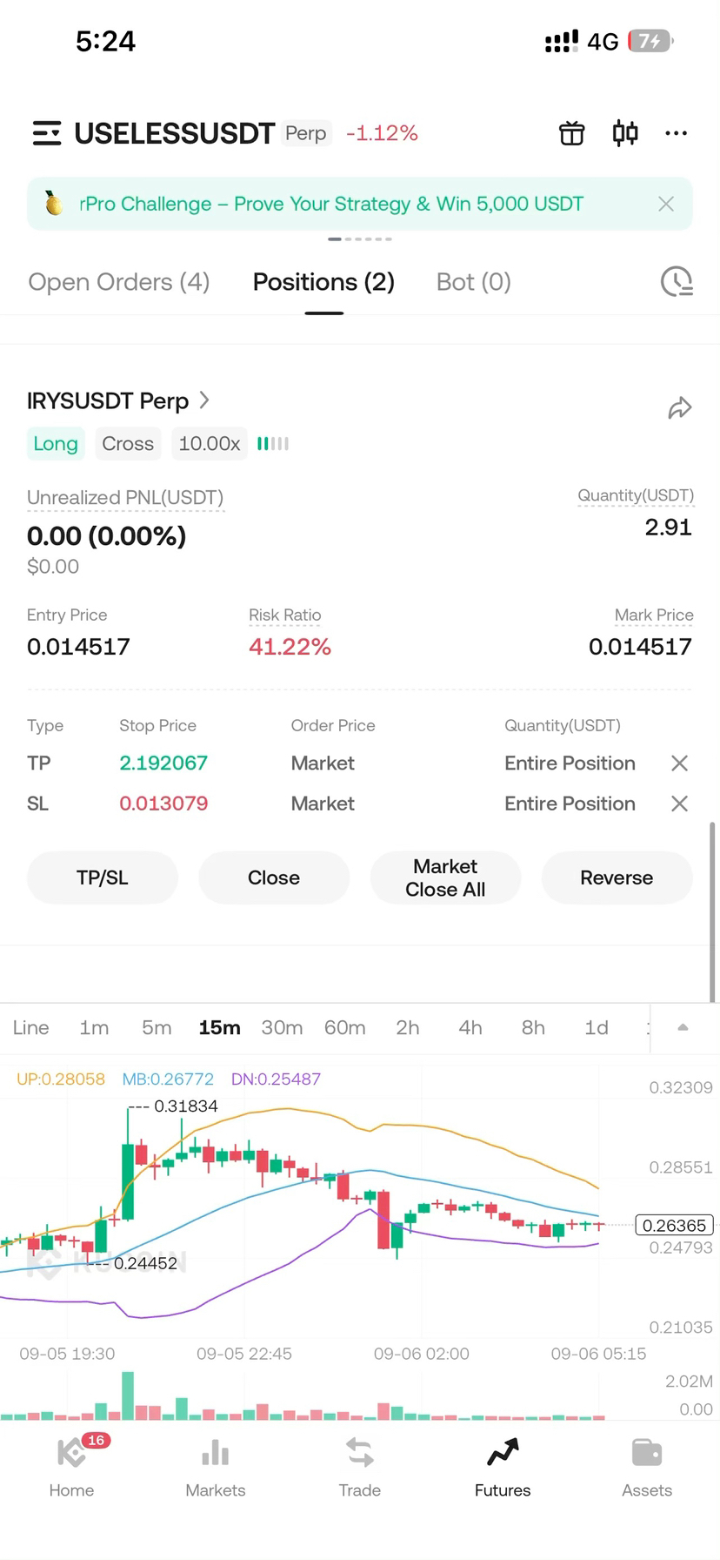Viewport: 720px width, 1560px height.
Task: Dismiss the Pro Challenge banner
Action: point(666,204)
